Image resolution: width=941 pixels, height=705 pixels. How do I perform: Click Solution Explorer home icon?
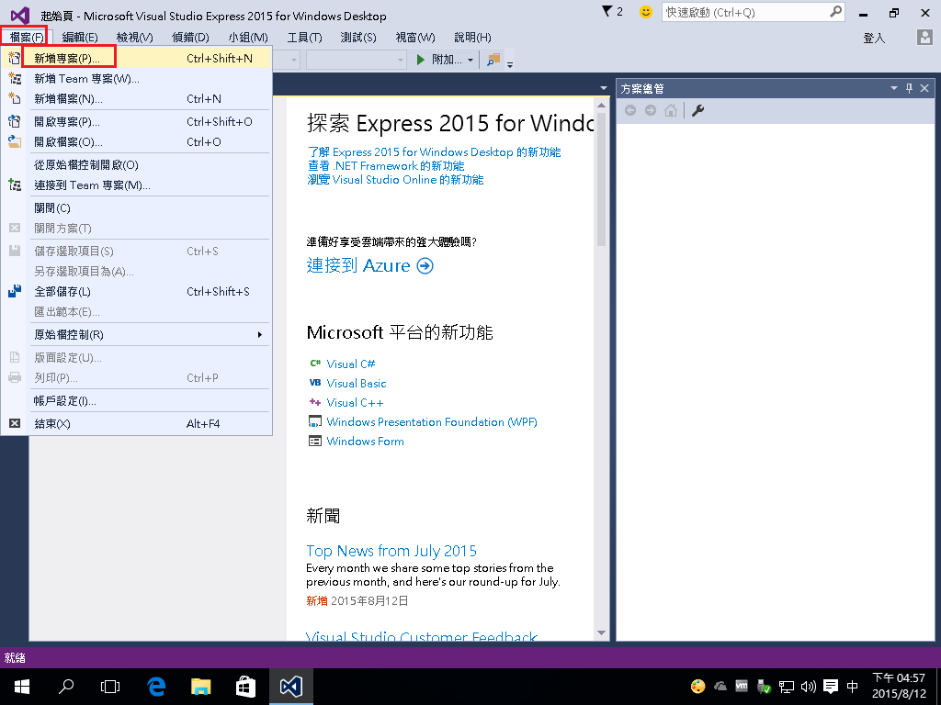[x=671, y=110]
